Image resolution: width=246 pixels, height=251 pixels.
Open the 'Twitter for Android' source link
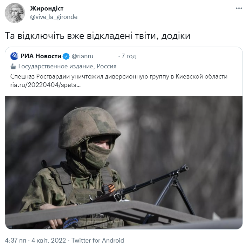point(98,240)
